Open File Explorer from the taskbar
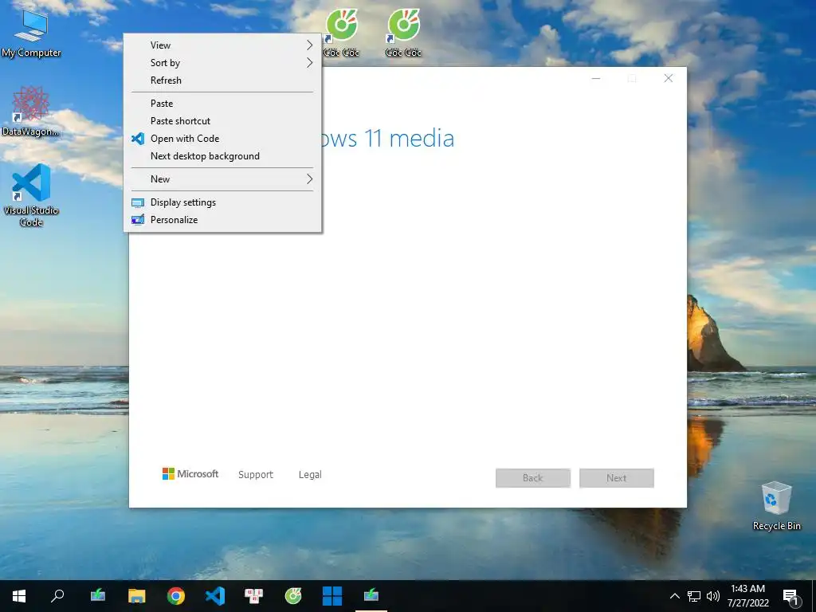Image resolution: width=816 pixels, height=612 pixels. click(x=137, y=596)
